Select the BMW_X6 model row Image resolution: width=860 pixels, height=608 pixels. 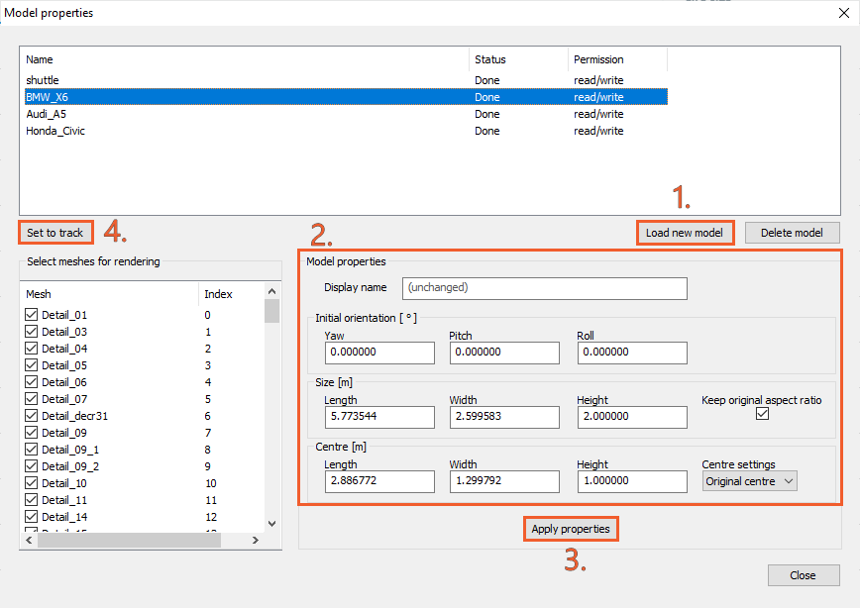(x=346, y=97)
